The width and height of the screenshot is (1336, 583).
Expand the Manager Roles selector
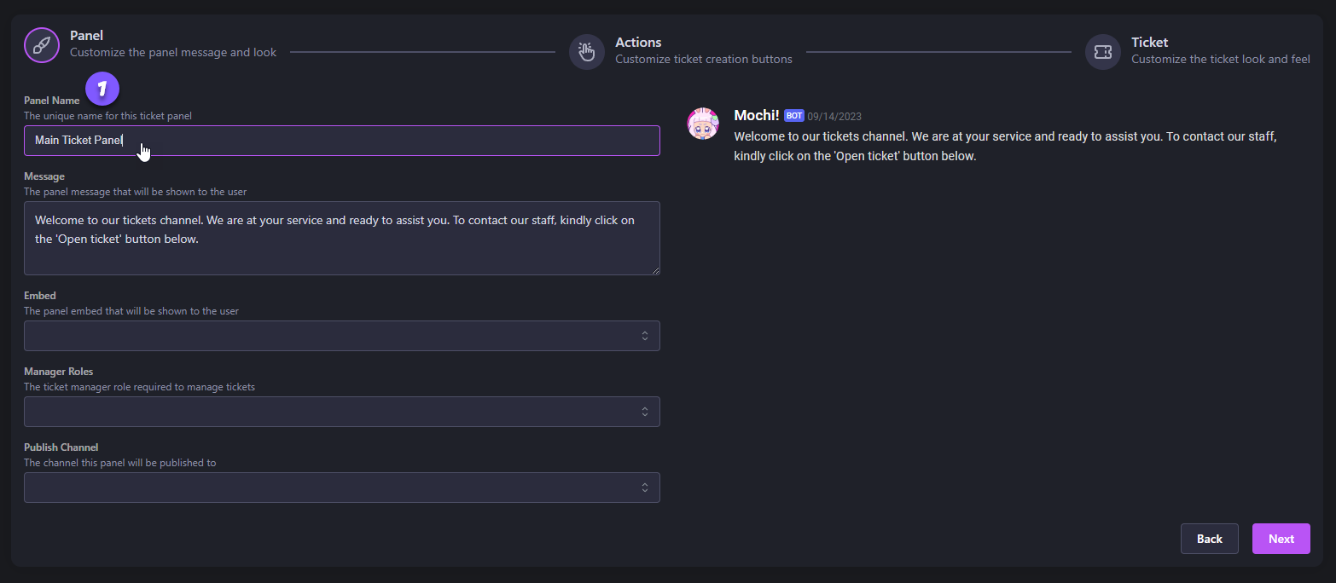341,412
